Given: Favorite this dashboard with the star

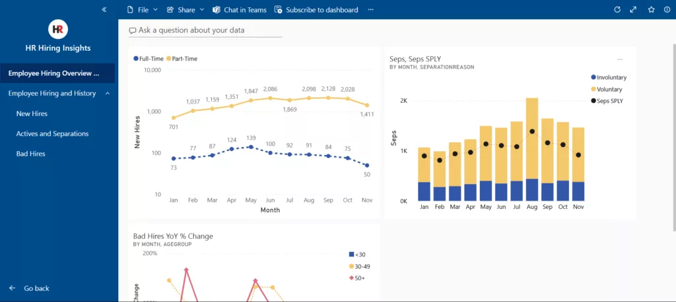Looking at the screenshot, I should tap(652, 9).
